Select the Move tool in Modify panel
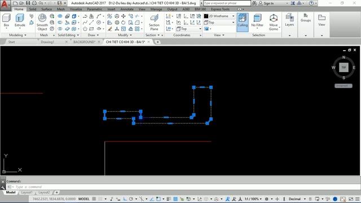Image resolution: width=361 pixels, height=203 pixels. point(124,16)
